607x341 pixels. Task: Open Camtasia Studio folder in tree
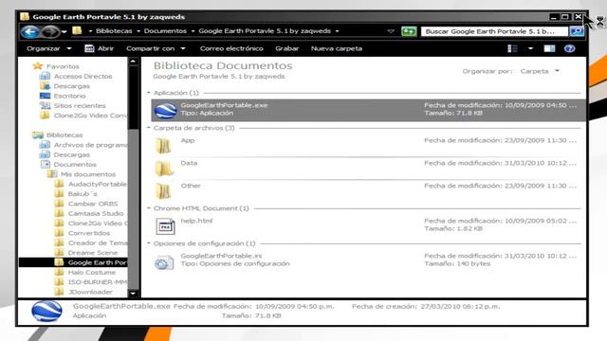tap(96, 213)
